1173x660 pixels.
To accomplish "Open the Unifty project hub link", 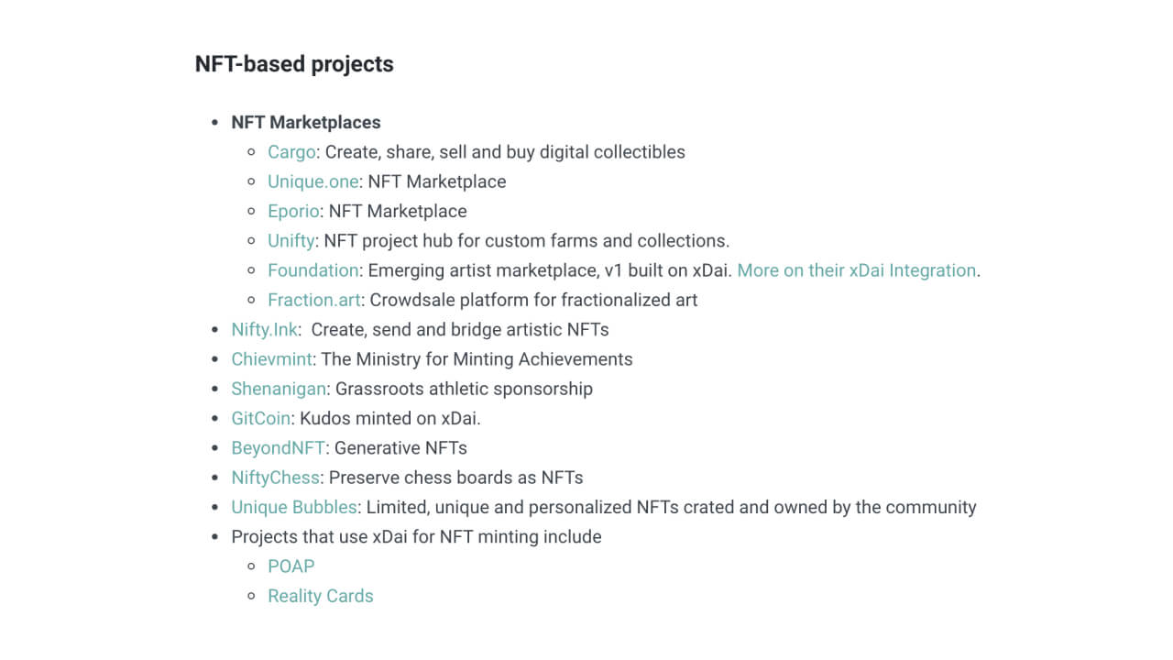I will point(291,241).
